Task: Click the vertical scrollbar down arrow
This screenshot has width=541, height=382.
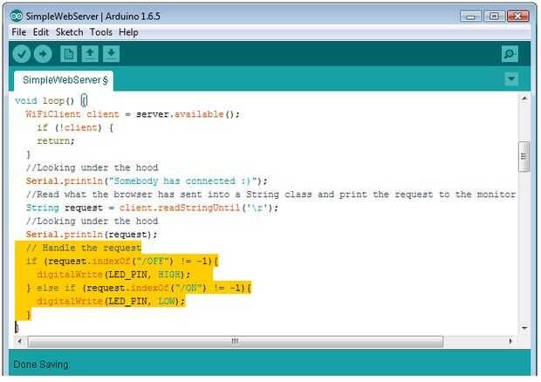Action: coord(524,328)
